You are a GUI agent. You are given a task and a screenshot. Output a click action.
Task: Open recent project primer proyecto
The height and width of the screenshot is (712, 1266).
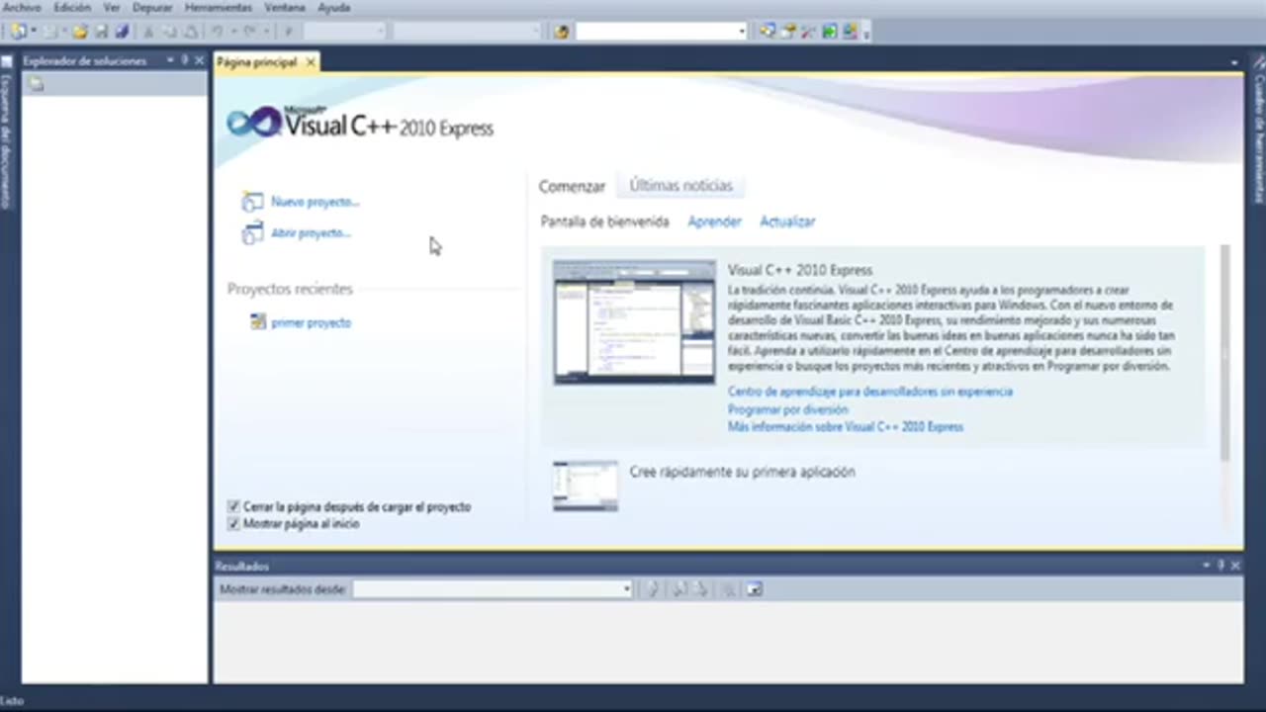coord(311,322)
